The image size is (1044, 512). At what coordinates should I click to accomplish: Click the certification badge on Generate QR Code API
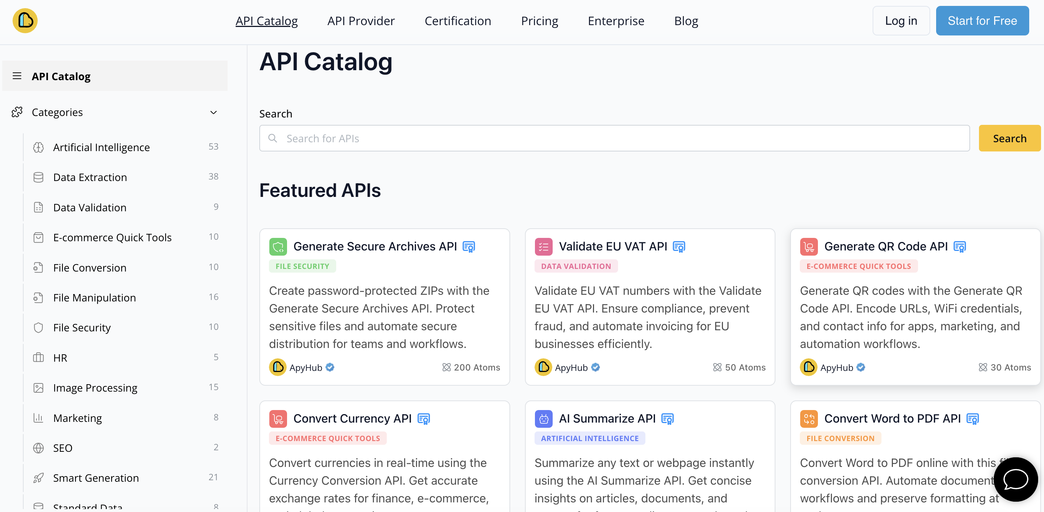click(959, 246)
